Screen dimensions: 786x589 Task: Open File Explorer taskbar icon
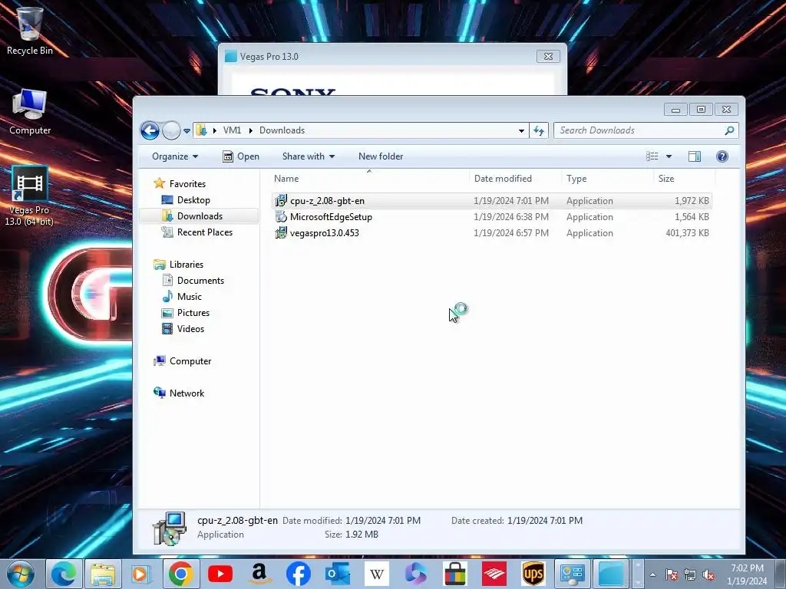pos(103,574)
